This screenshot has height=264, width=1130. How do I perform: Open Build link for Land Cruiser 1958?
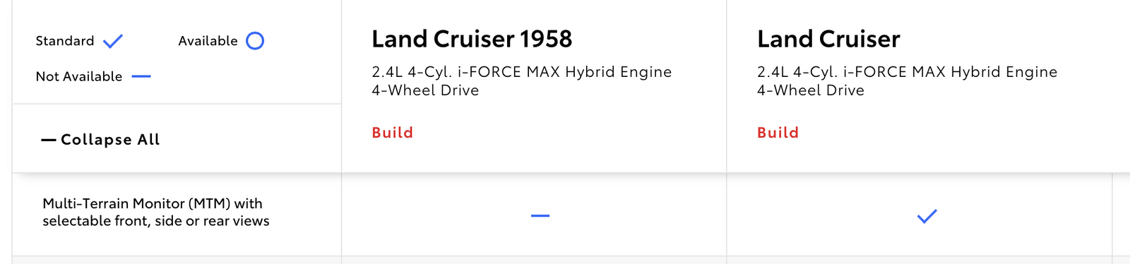(393, 133)
